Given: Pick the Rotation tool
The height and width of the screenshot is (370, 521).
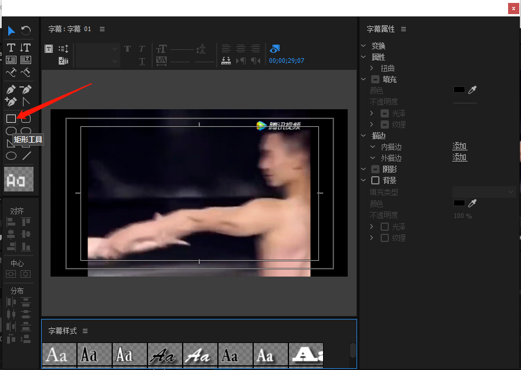Looking at the screenshot, I should click(x=26, y=31).
